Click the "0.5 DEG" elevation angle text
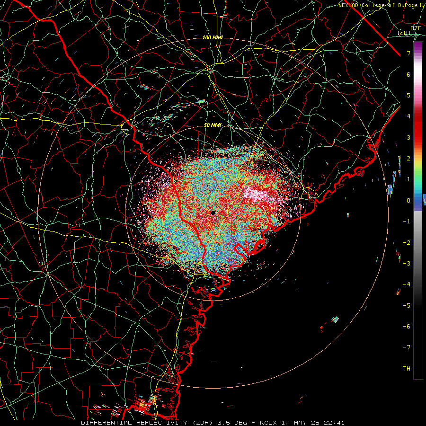The image size is (426, 426). (x=232, y=423)
